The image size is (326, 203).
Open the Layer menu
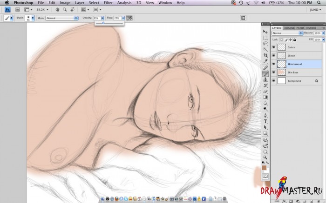[80, 3]
